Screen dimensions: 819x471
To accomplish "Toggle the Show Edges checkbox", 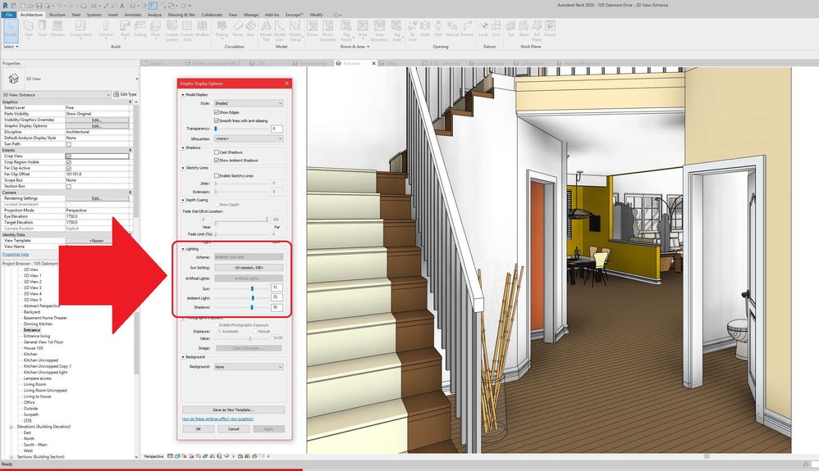I will click(217, 112).
